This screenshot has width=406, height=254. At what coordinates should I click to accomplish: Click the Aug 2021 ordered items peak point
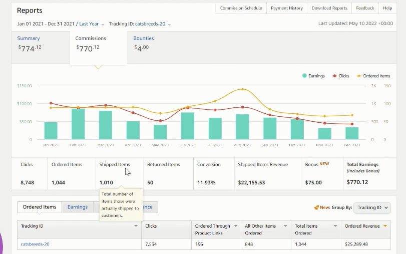(243, 89)
